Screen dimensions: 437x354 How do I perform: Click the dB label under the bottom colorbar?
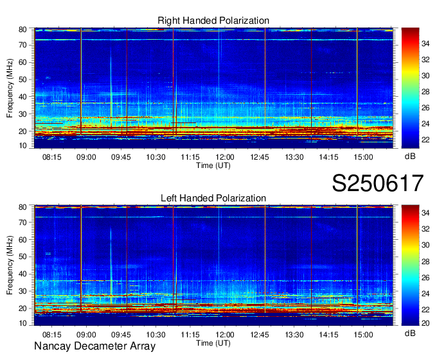[410, 333]
